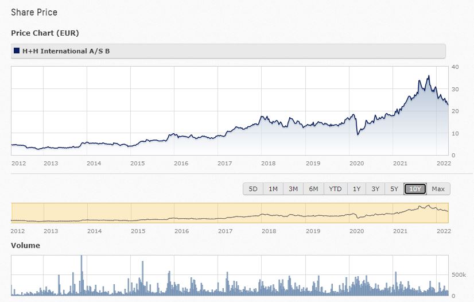This screenshot has height=302, width=474.
Task: Show year-to-date with YTD button
Action: [x=335, y=189]
